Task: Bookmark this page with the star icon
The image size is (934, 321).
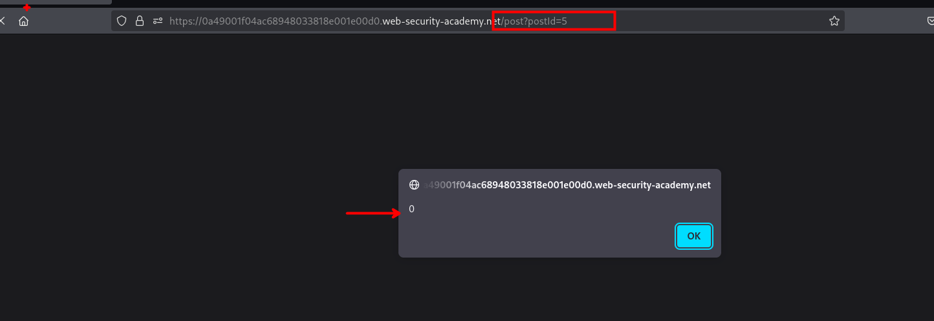Action: [x=834, y=21]
